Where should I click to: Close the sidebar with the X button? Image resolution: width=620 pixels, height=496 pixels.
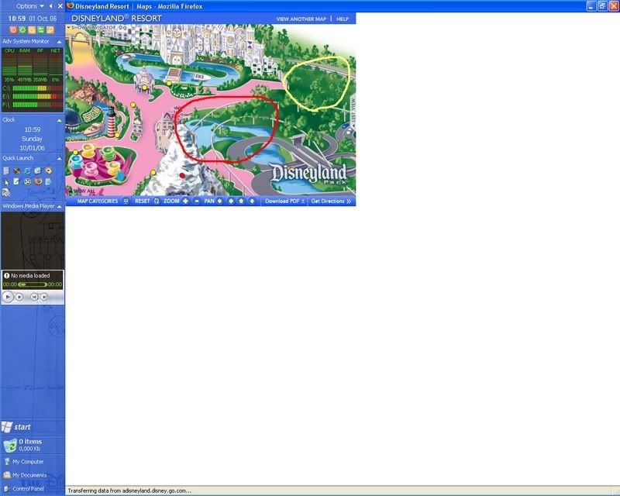[x=60, y=6]
